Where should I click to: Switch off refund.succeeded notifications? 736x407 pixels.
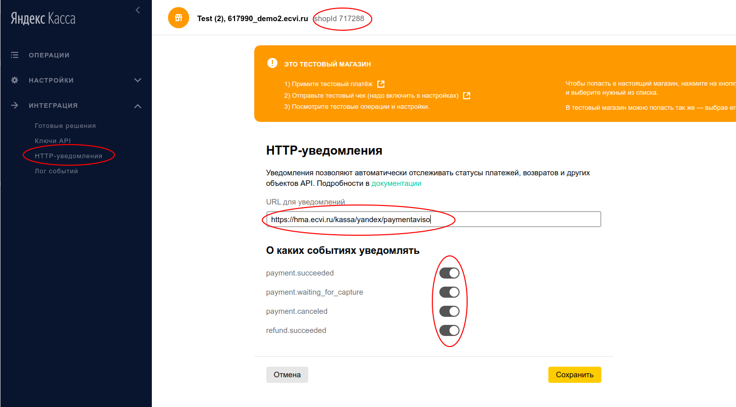(x=449, y=330)
